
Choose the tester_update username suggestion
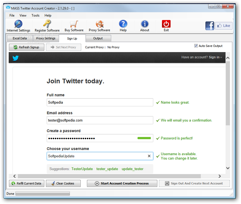107,169
